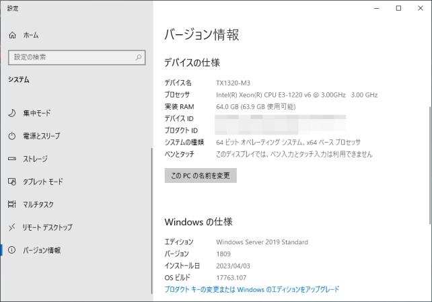Click the ストレージ drive icon
This screenshot has height=302, width=432.
[12, 159]
